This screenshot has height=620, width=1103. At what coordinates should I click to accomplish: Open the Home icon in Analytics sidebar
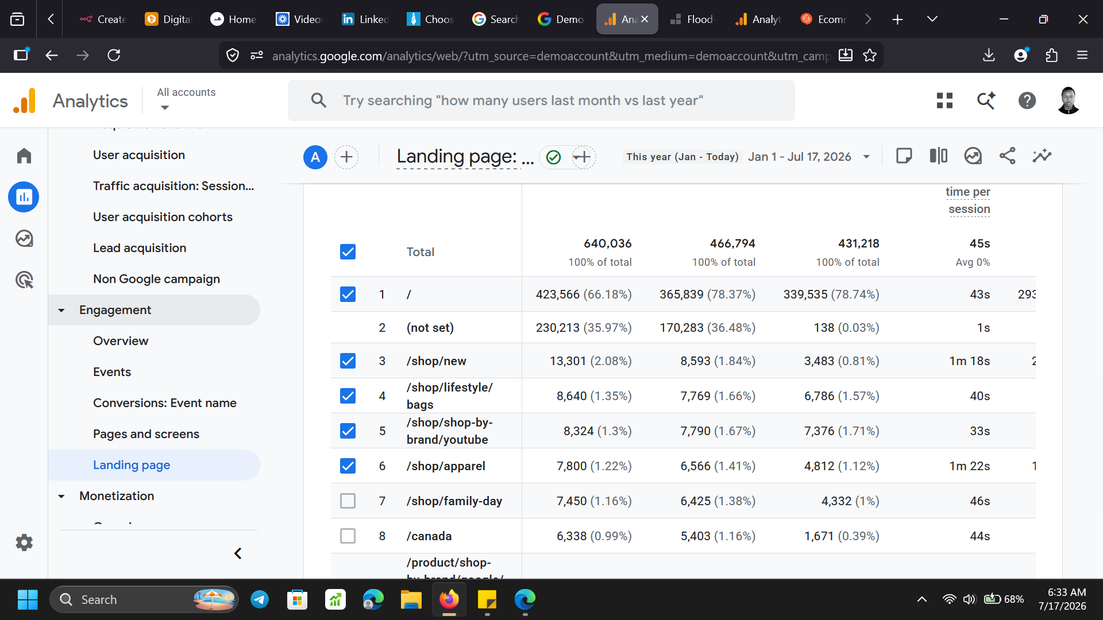coord(24,156)
